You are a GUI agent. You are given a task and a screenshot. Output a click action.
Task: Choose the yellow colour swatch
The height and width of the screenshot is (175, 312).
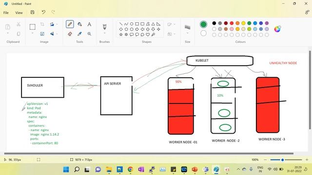click(243, 23)
